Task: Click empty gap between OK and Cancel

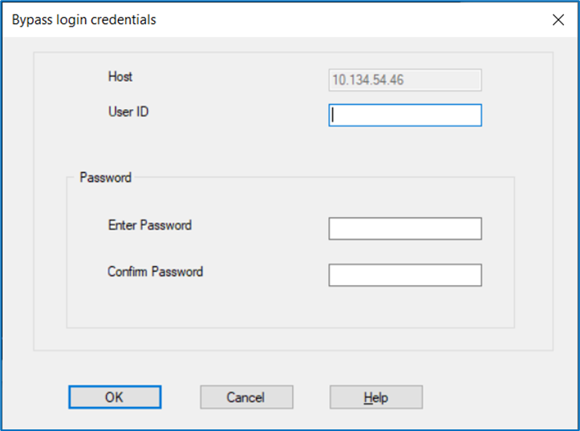Action: pyautogui.click(x=180, y=397)
